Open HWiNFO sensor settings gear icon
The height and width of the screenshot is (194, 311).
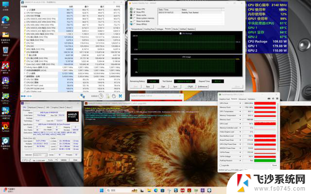(x=114, y=96)
